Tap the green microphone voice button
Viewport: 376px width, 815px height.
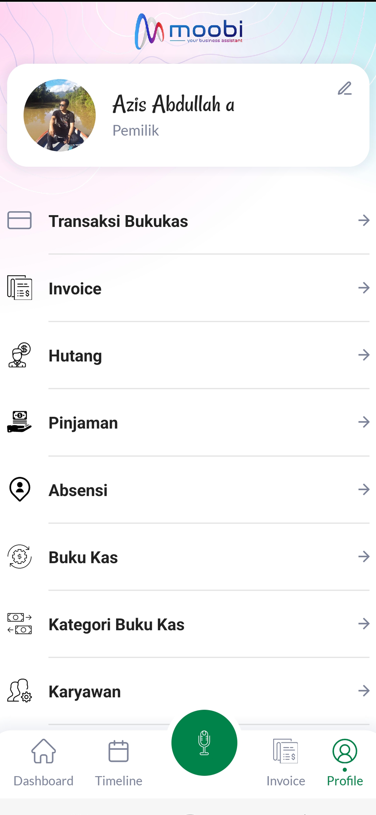point(204,742)
